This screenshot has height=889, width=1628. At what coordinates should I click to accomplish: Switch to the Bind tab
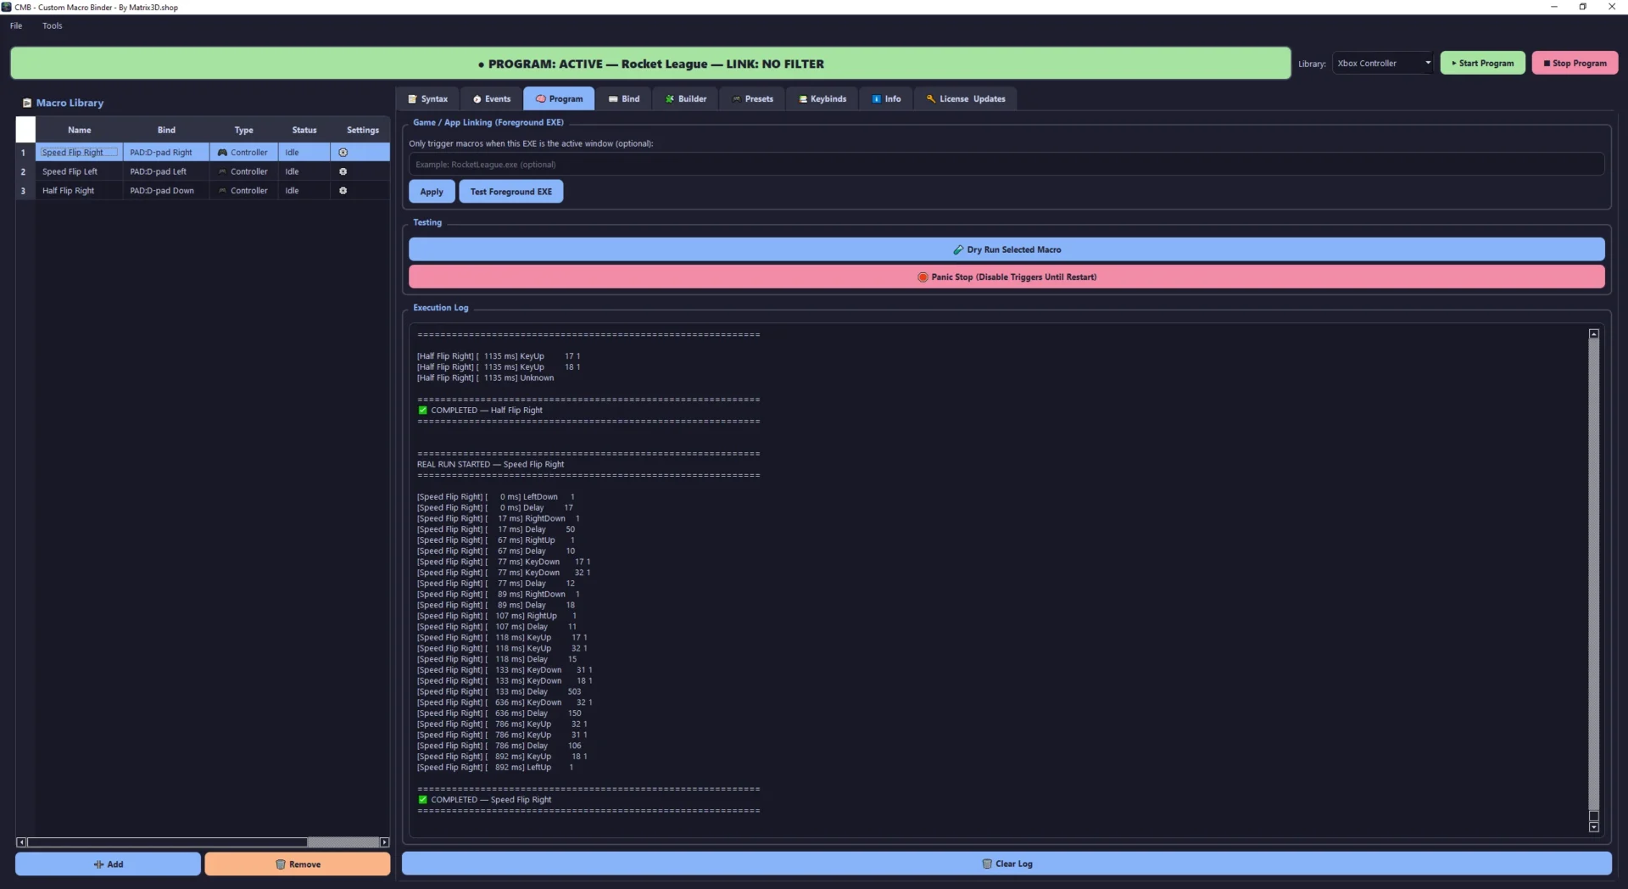623,98
